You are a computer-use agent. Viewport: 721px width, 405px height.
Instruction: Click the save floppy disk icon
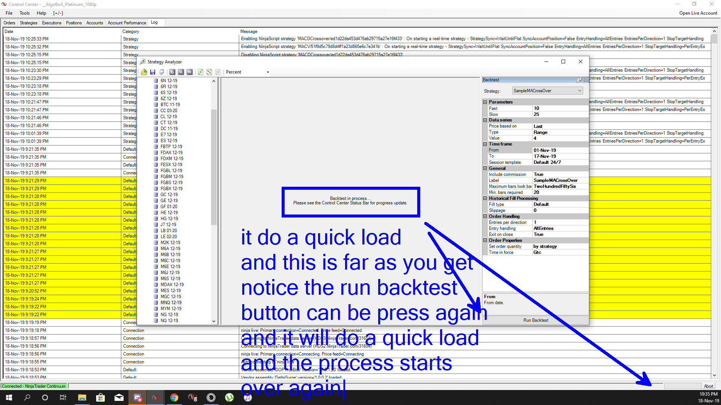(152, 72)
